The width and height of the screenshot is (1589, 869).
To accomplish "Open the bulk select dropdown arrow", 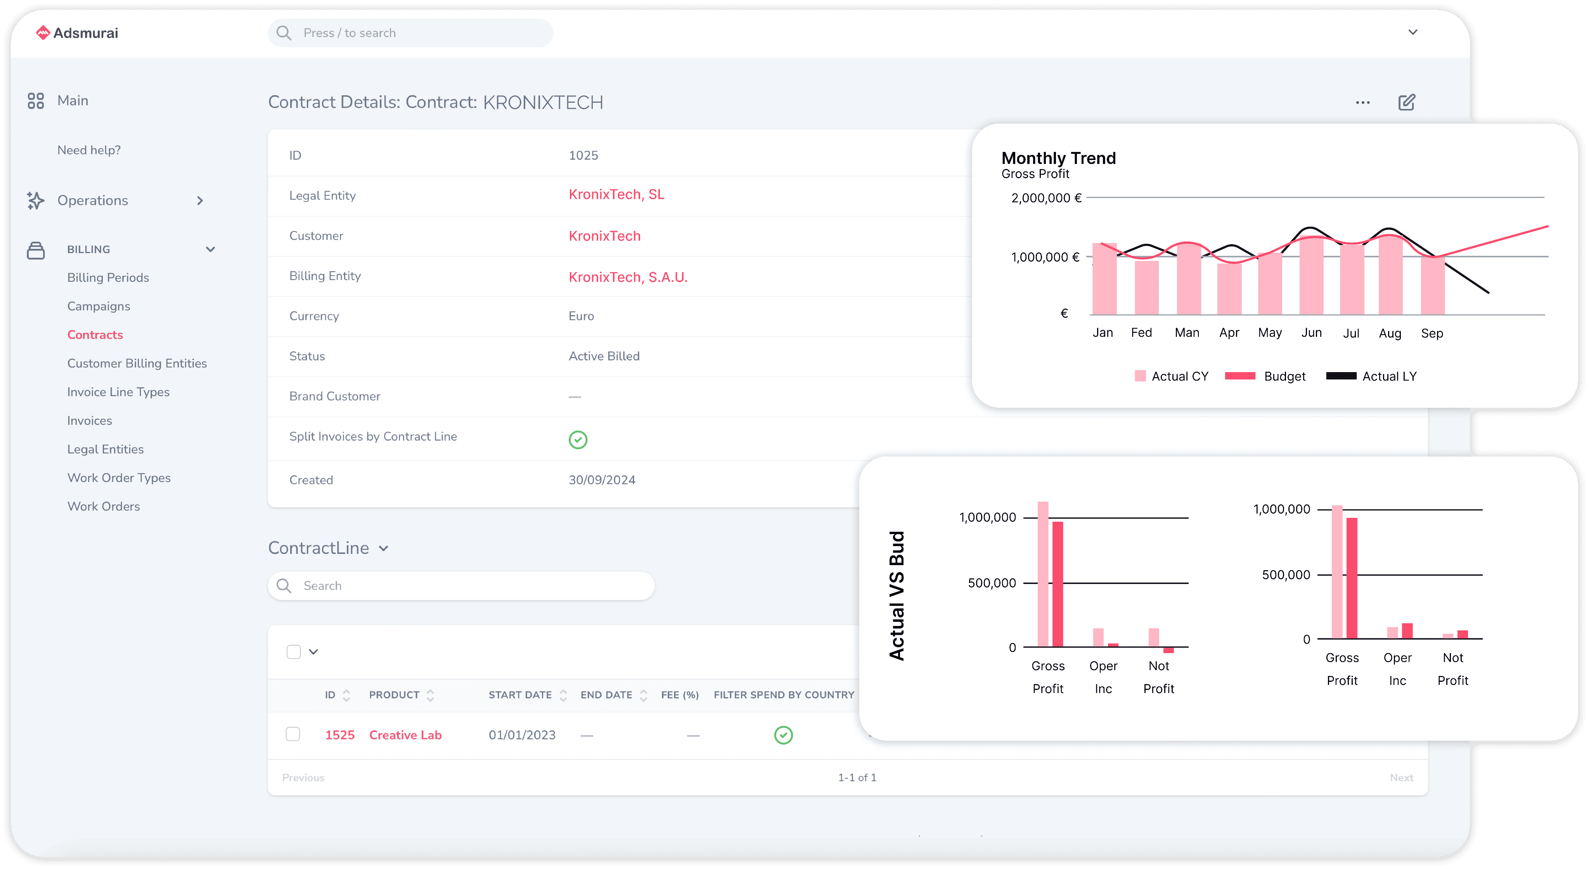I will click(x=313, y=652).
